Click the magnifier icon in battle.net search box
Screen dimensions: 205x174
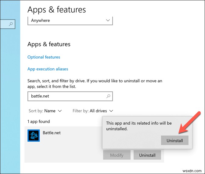click(x=108, y=96)
